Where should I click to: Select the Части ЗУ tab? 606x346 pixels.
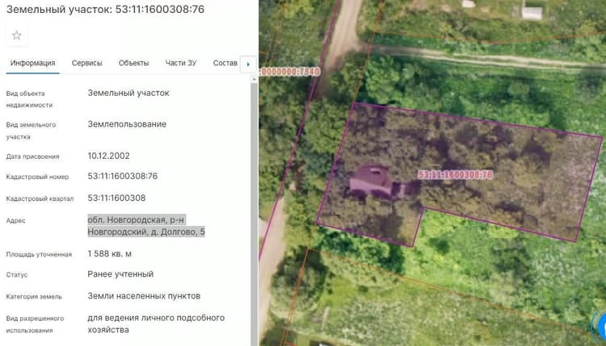click(x=181, y=63)
